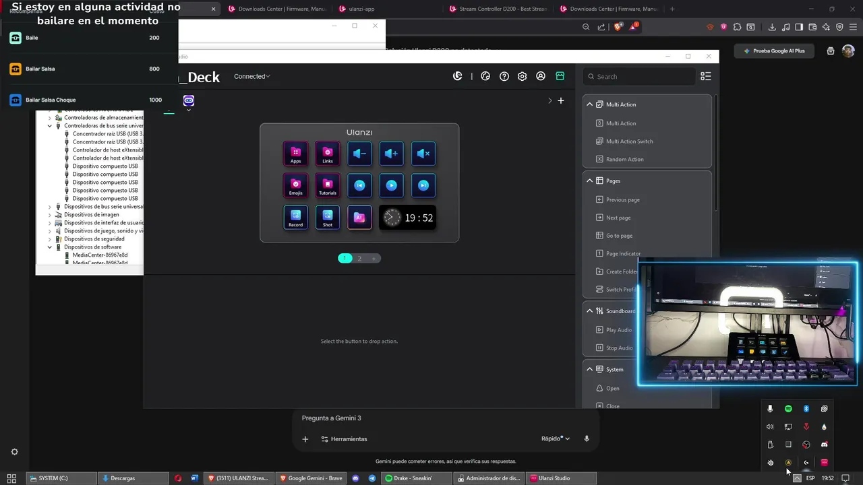
Task: Select the Links key on the deck
Action: click(328, 154)
